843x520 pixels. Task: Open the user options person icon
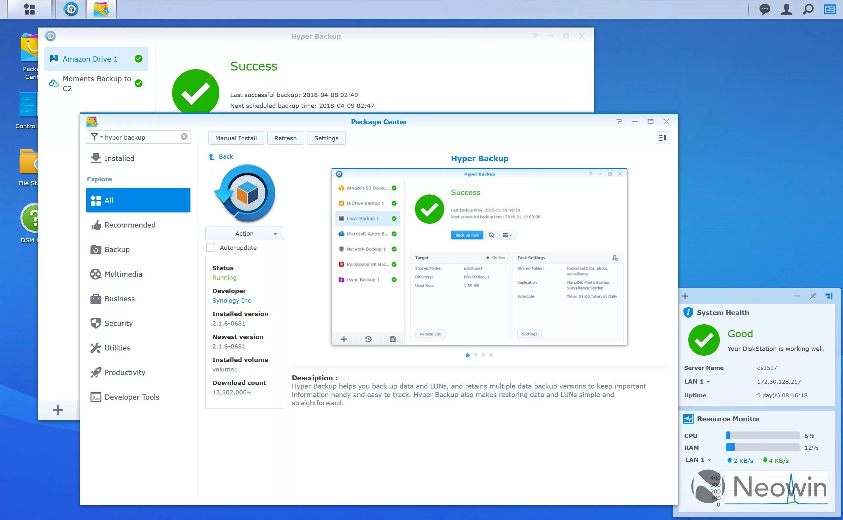[x=786, y=9]
